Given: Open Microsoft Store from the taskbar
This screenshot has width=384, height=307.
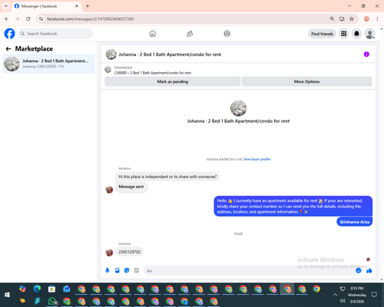Looking at the screenshot, I should point(51,289).
